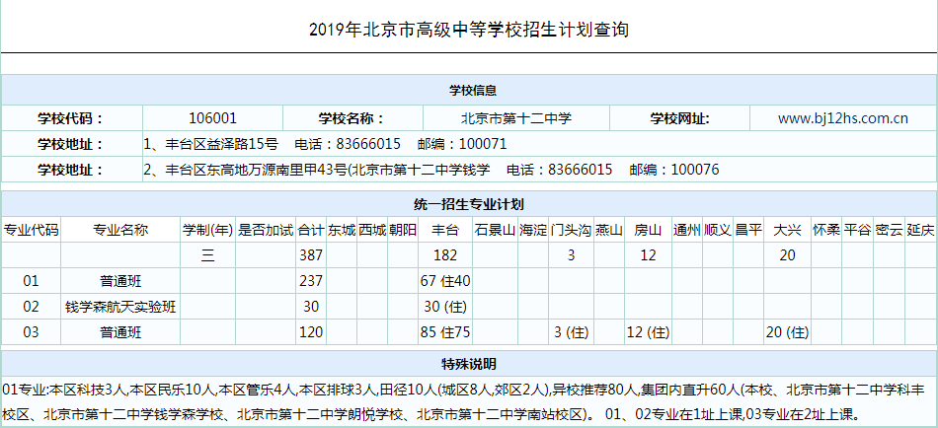Select the 房山 cell 12 (住)

648,332
